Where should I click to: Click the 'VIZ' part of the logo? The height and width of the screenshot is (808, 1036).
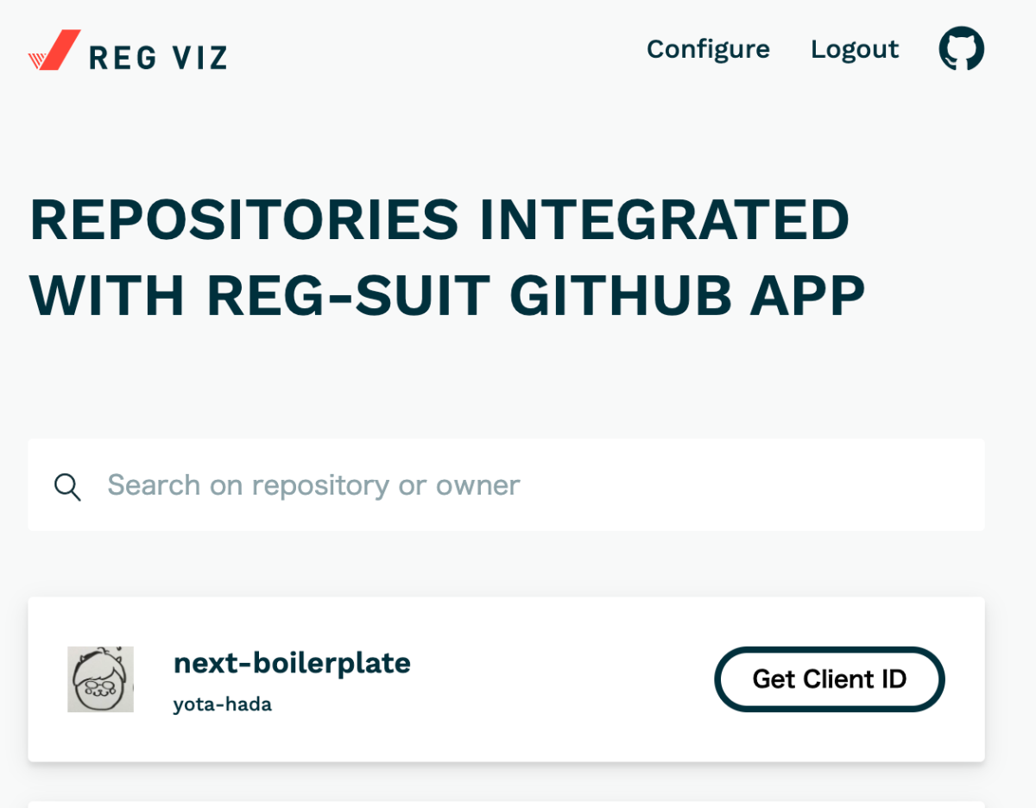coord(195,57)
